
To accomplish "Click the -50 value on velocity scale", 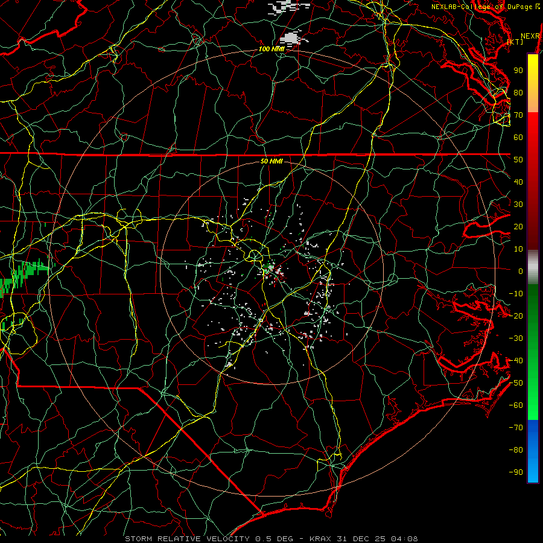I will tap(516, 383).
